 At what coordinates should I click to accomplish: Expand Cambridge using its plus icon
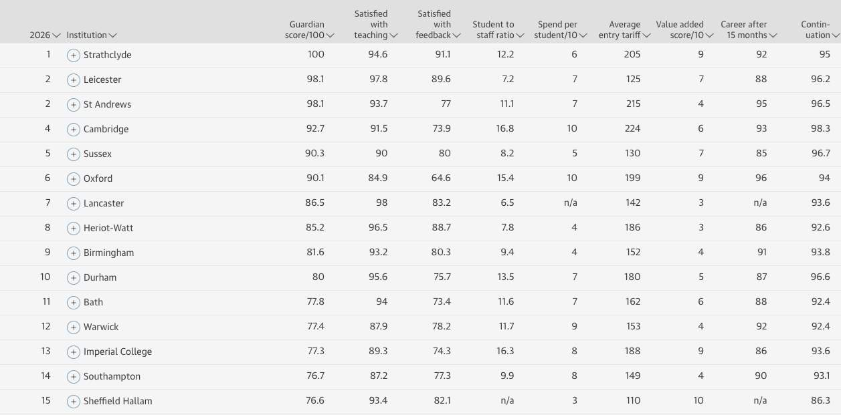coord(74,130)
